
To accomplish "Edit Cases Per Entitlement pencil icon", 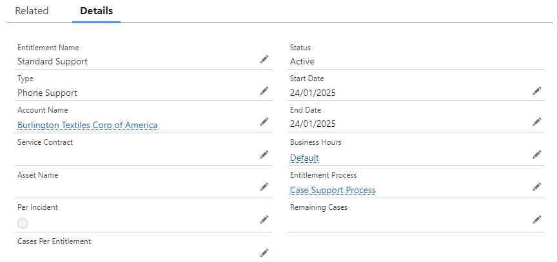I will pyautogui.click(x=264, y=253).
